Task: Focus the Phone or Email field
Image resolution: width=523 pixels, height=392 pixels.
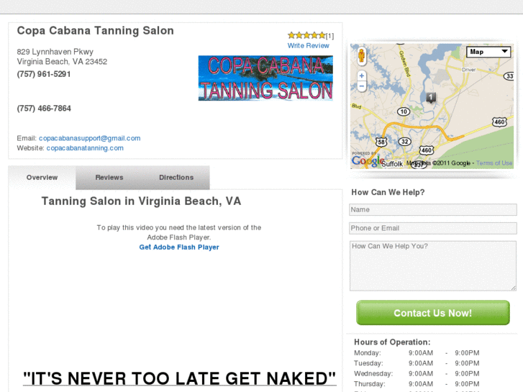Action: point(433,228)
